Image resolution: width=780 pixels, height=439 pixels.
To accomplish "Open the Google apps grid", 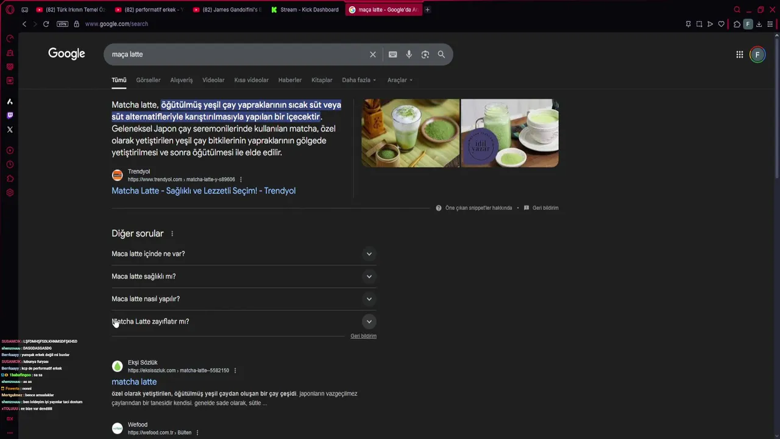I will point(739,54).
